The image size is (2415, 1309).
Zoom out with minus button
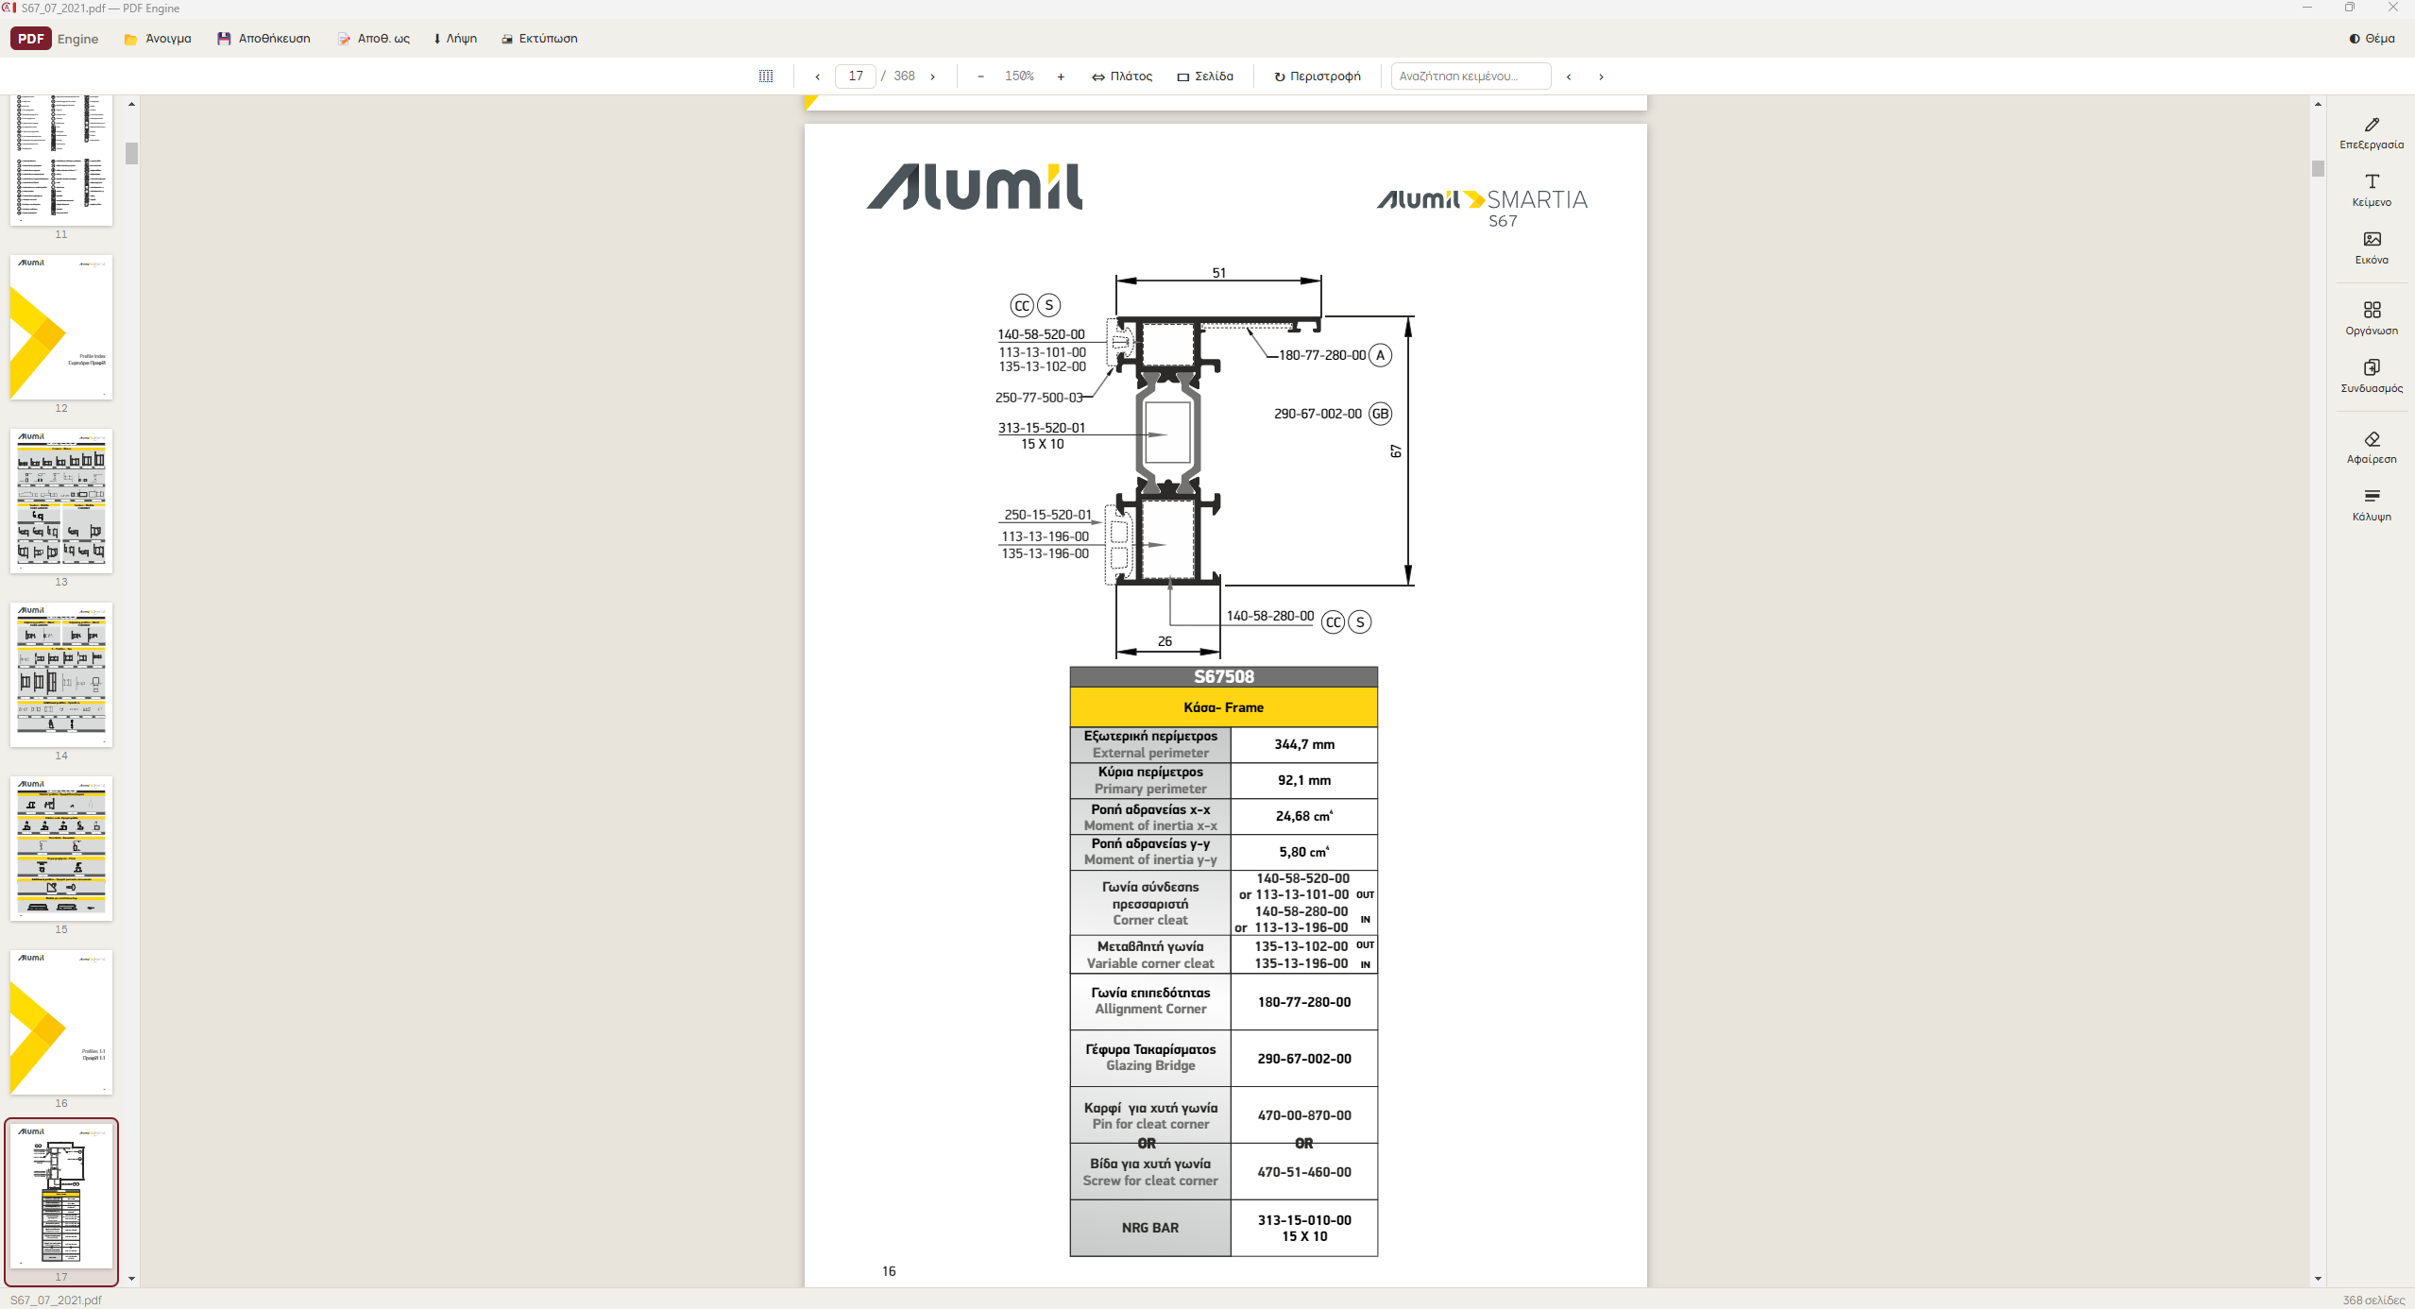click(x=980, y=76)
